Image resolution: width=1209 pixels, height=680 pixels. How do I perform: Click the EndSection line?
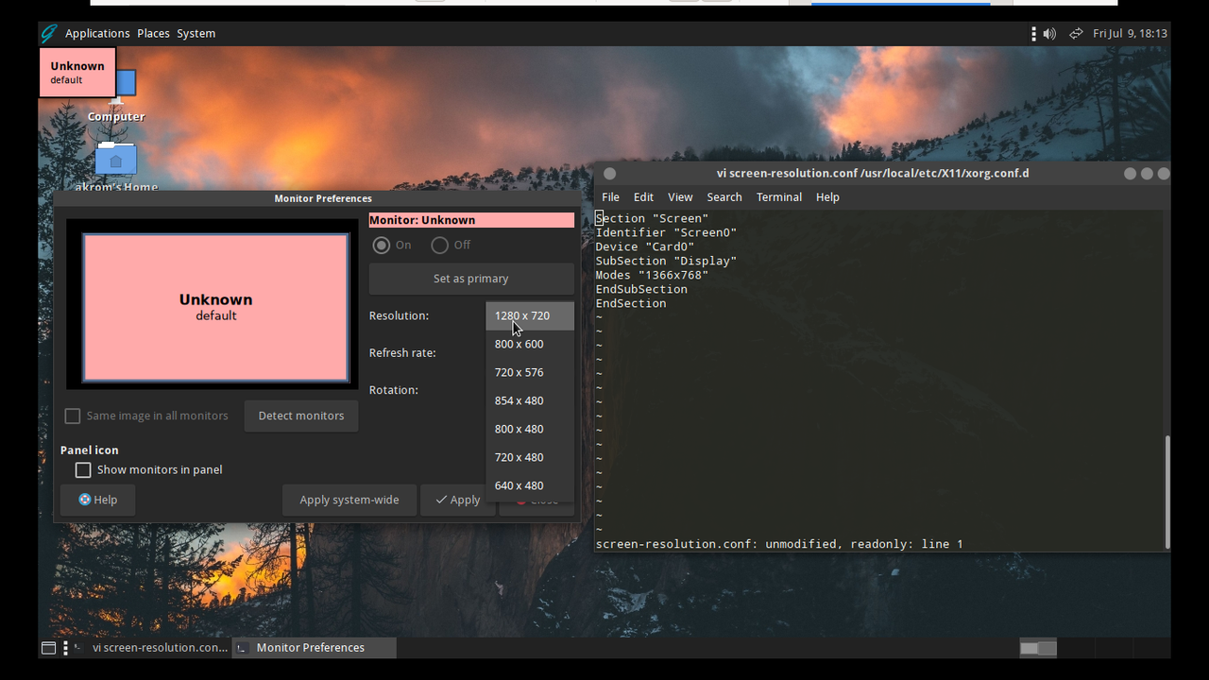(631, 303)
